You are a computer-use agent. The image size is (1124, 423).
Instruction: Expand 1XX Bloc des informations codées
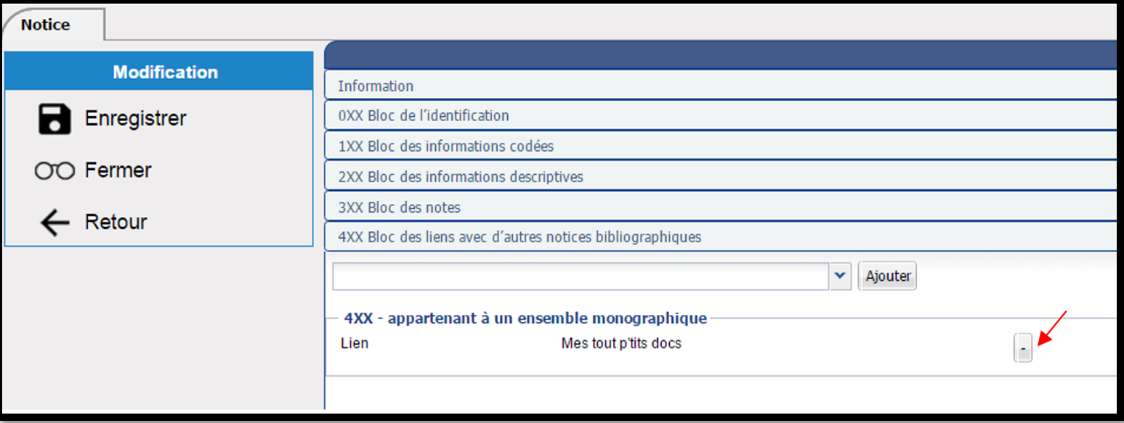point(720,146)
